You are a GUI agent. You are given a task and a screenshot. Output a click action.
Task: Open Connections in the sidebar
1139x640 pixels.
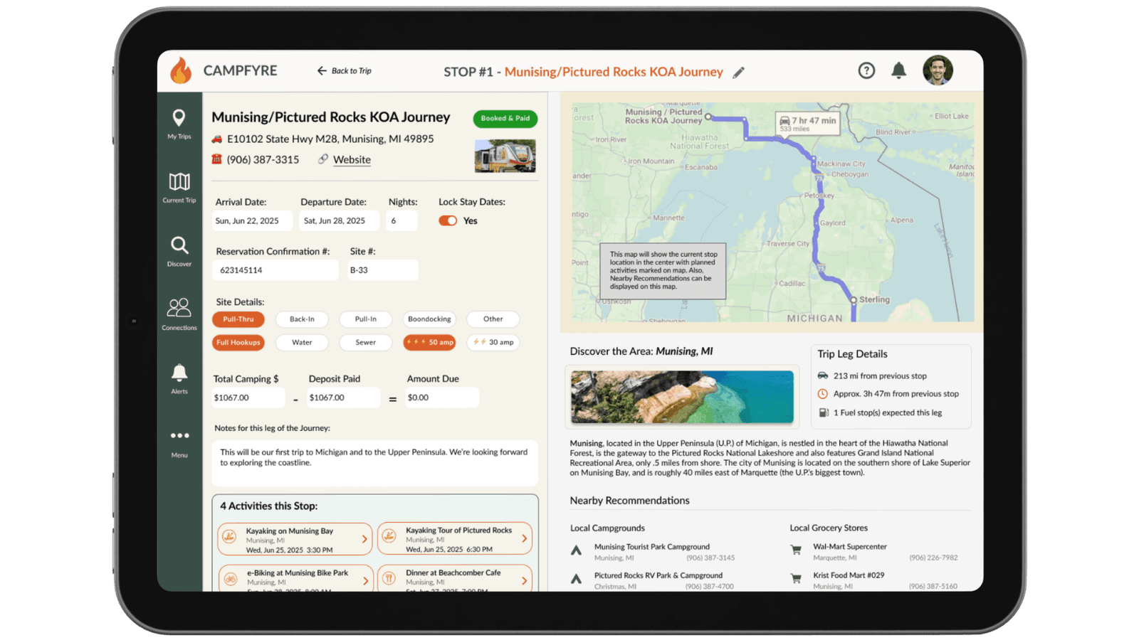click(179, 314)
